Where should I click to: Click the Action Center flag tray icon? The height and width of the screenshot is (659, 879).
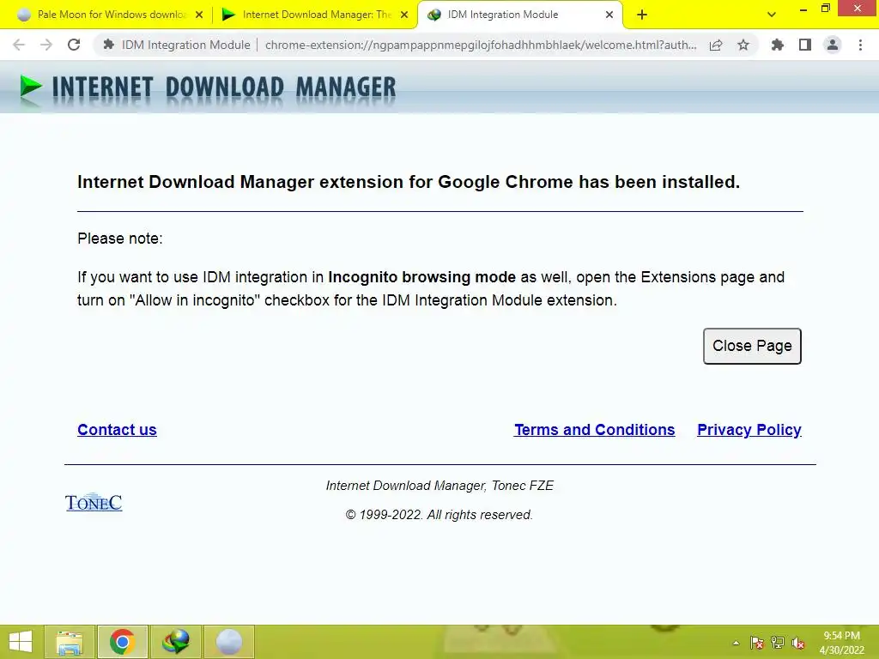[757, 643]
